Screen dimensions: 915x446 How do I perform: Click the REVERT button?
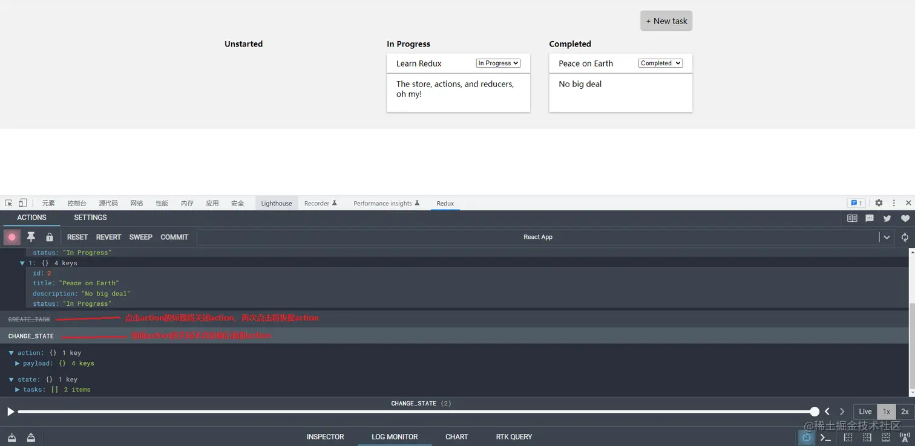tap(109, 237)
